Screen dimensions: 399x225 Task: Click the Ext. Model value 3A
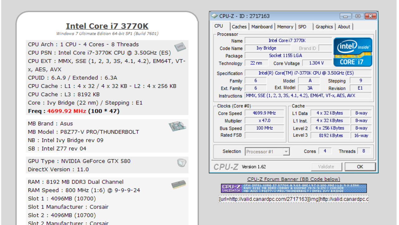310,88
